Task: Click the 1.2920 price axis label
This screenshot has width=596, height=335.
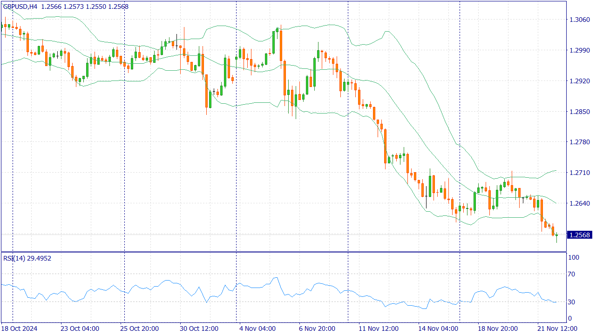Action: pyautogui.click(x=580, y=81)
